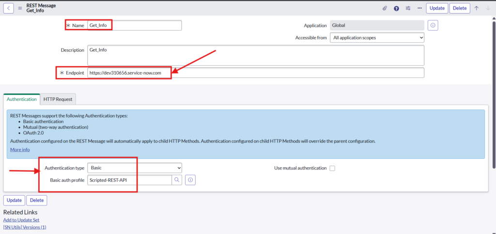The width and height of the screenshot is (496, 234).
Task: Click into the Endpoint input field
Action: [x=255, y=73]
